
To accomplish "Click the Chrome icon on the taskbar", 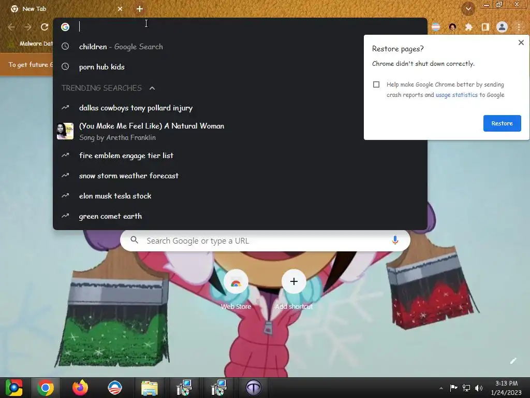I will click(46, 388).
